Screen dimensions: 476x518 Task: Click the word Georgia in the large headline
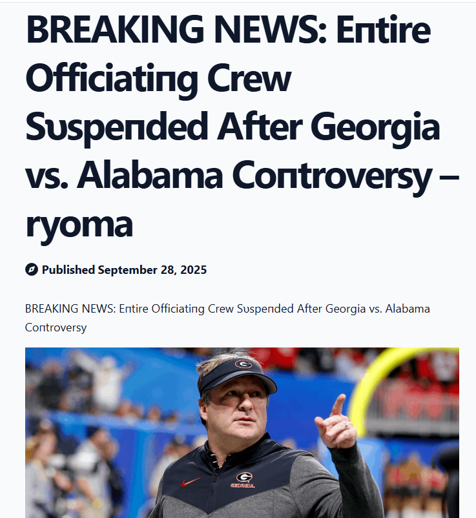click(377, 127)
